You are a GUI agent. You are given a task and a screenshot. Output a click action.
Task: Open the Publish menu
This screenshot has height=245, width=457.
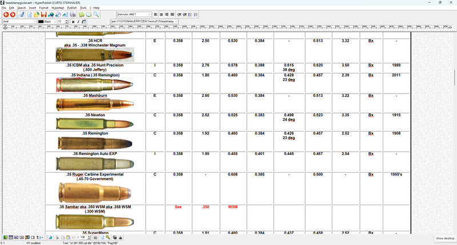pos(72,8)
